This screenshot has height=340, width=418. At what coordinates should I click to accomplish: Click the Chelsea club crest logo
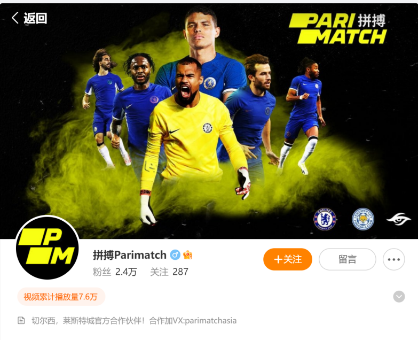coord(325,219)
